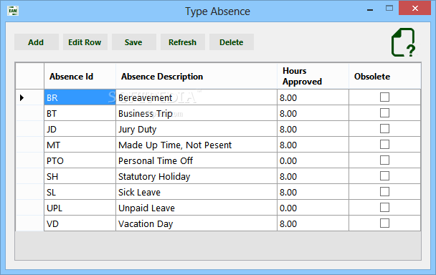The height and width of the screenshot is (275, 436).
Task: Refresh the absence list
Action: (x=183, y=42)
